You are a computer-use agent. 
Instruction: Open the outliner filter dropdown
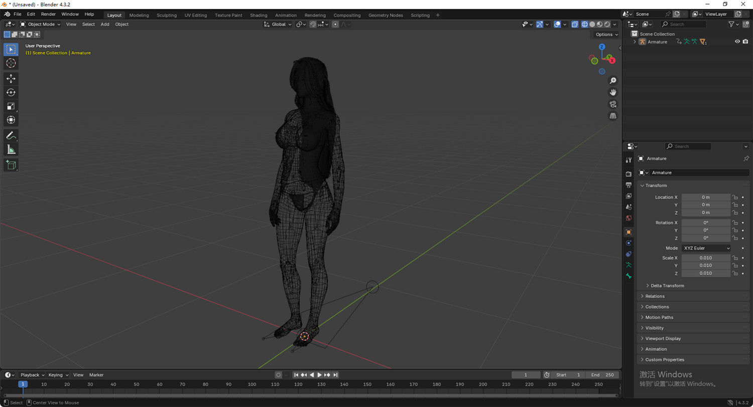click(733, 24)
